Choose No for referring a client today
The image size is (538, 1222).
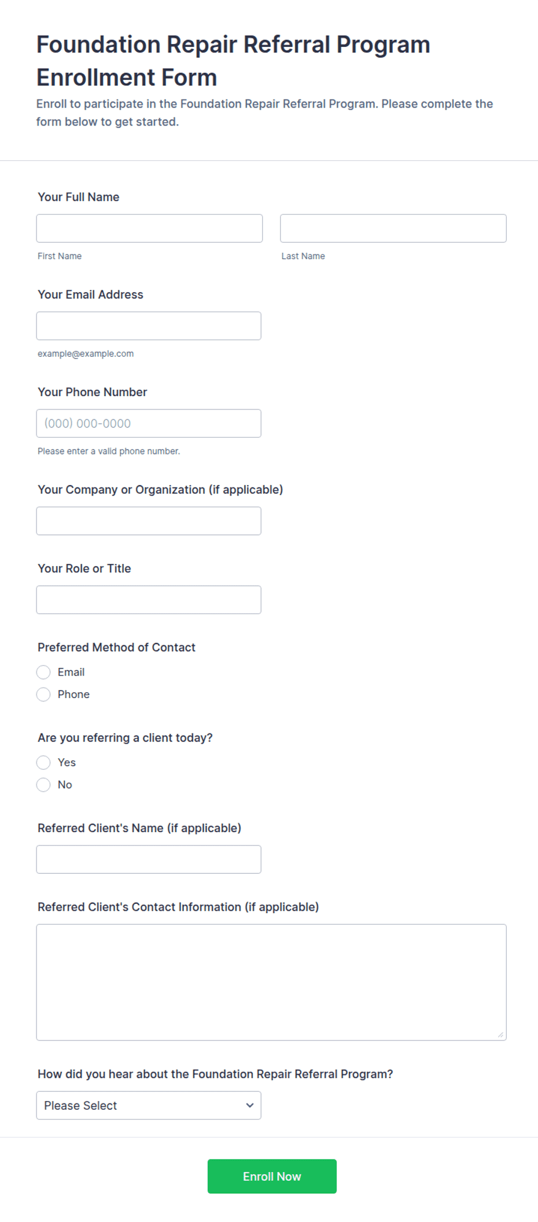tap(43, 784)
